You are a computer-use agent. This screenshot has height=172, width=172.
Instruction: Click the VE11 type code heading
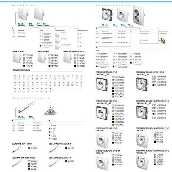[x=104, y=24]
